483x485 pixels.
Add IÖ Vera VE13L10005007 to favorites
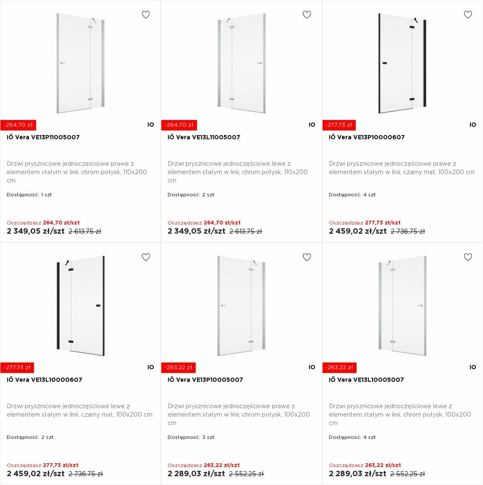click(468, 257)
